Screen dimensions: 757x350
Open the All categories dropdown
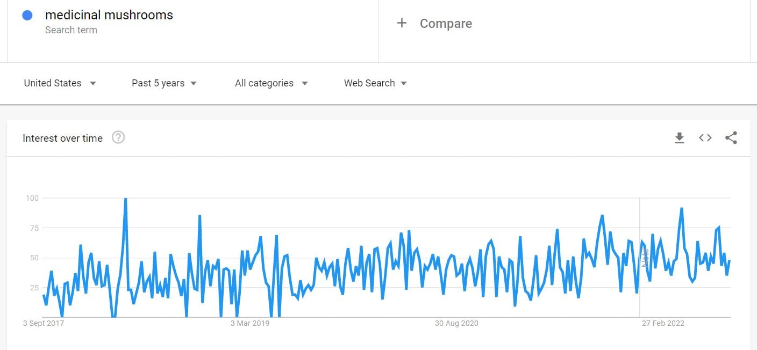[271, 83]
